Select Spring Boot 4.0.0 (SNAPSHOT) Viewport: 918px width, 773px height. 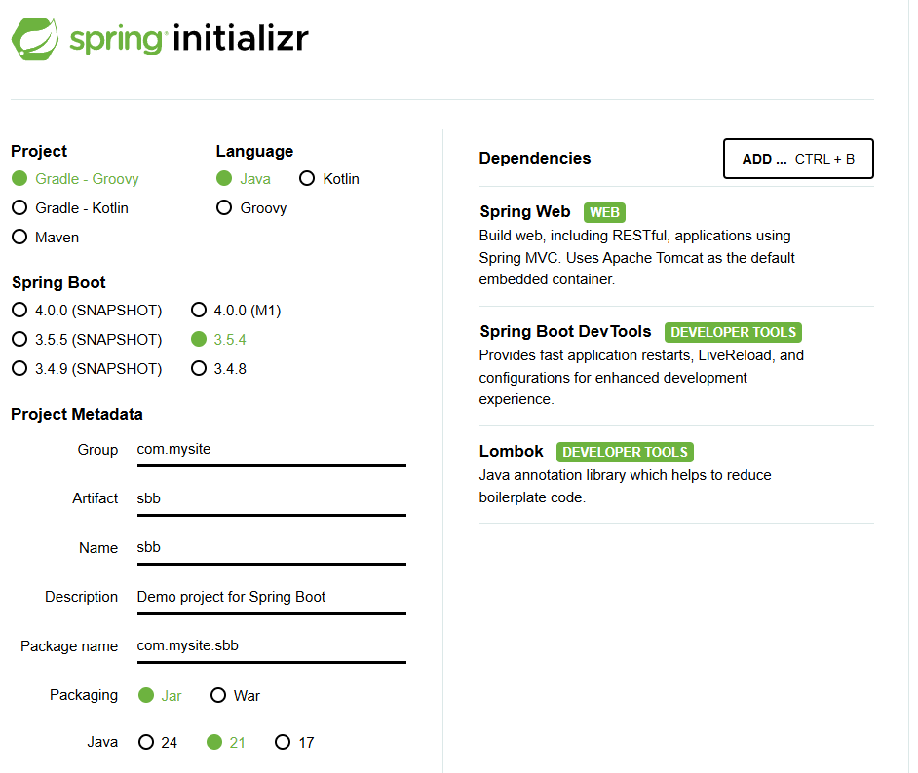pyautogui.click(x=88, y=311)
